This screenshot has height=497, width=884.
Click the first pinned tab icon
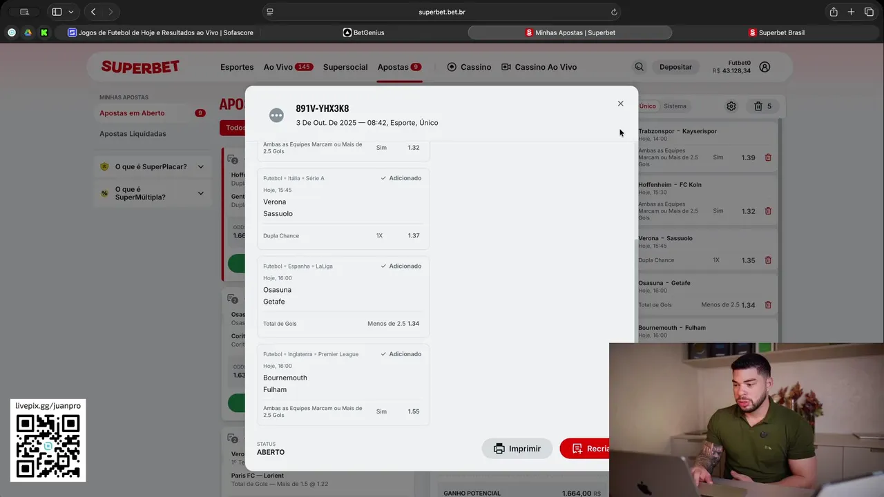click(x=12, y=32)
